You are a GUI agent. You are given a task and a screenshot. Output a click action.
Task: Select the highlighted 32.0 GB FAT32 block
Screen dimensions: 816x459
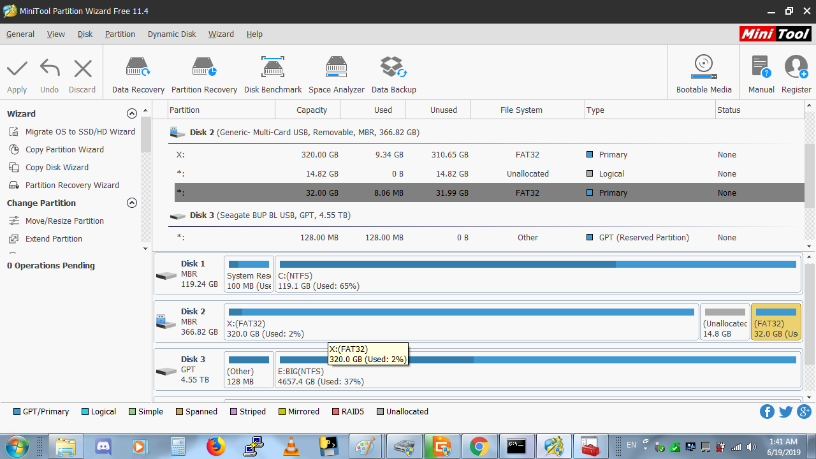pos(776,322)
